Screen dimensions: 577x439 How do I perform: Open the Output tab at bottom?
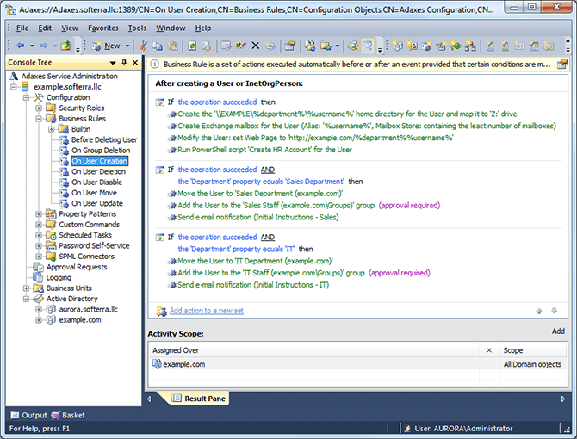[29, 416]
